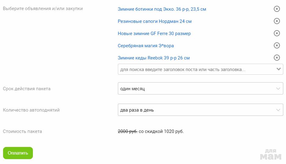Remove the Зимние кеды Reebok listing
Screen dimensions: 286x164
coord(277,58)
